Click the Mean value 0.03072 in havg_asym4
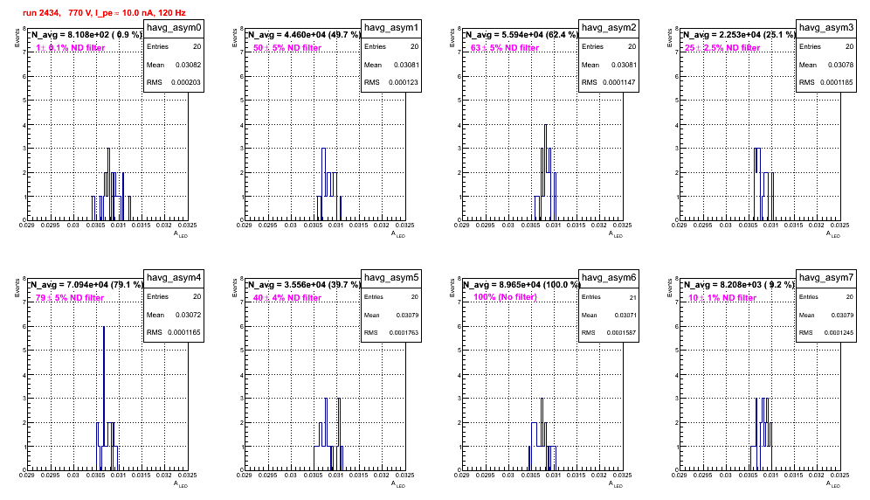The height and width of the screenshot is (500, 870). pyautogui.click(x=189, y=315)
